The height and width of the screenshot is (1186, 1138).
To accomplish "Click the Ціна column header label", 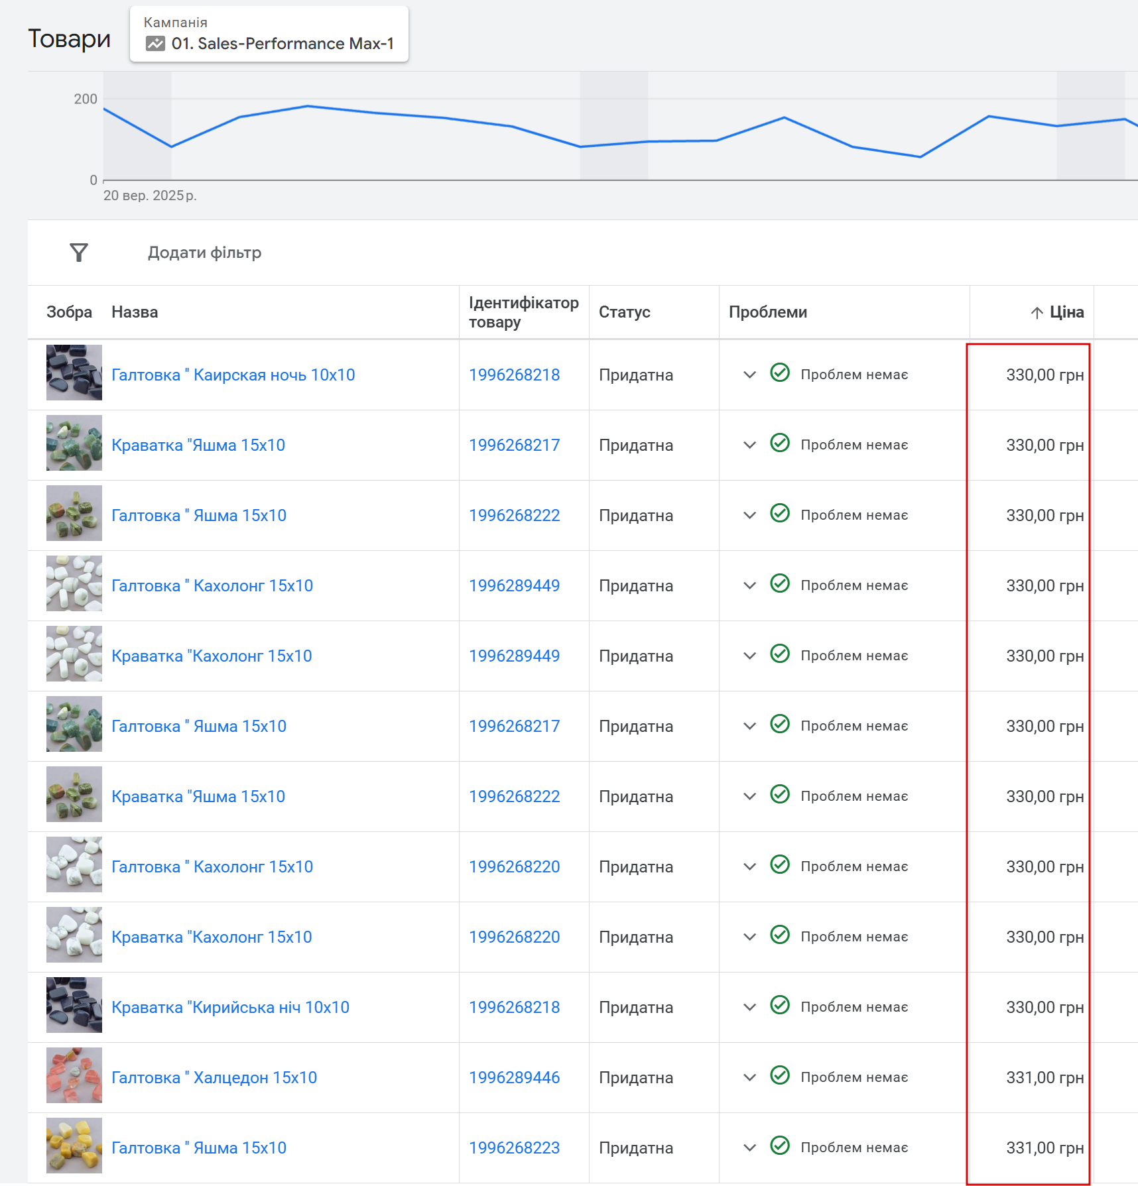I will click(1067, 312).
